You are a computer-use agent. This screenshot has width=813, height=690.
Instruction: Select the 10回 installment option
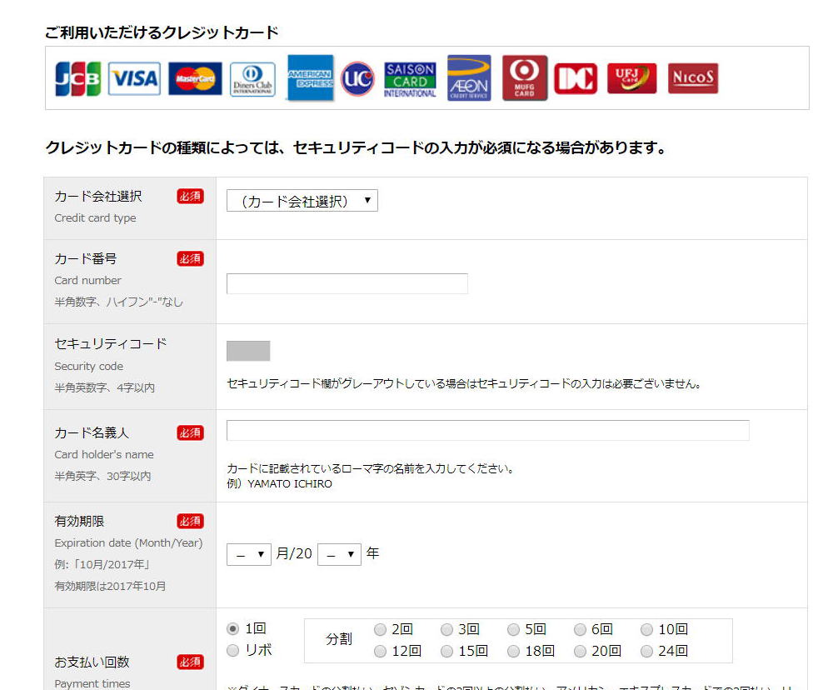[x=646, y=629]
